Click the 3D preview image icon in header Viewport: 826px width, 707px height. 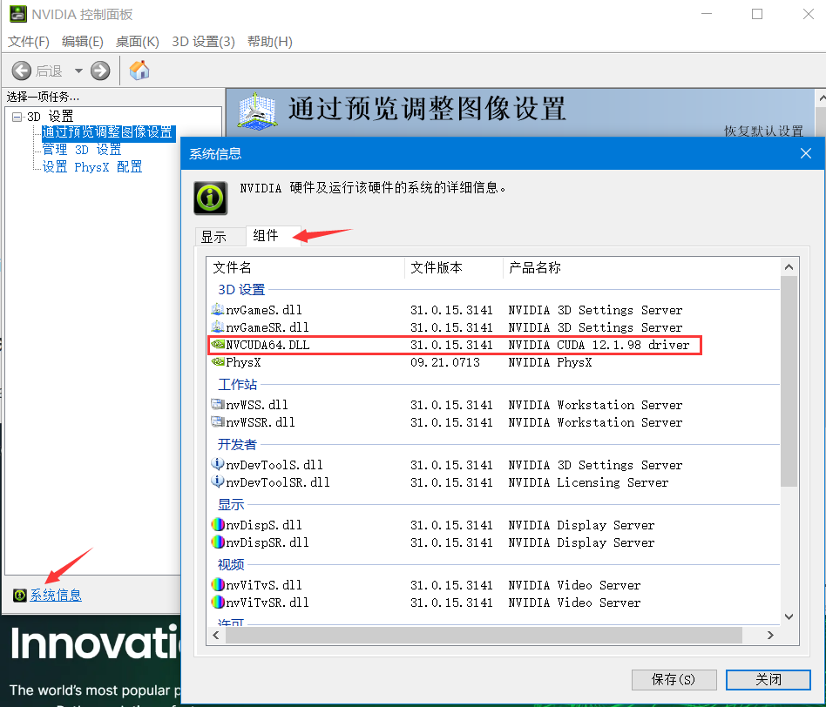(256, 111)
